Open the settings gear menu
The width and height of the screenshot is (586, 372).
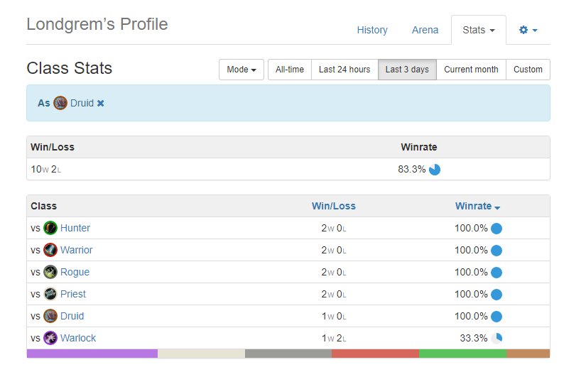pos(528,30)
